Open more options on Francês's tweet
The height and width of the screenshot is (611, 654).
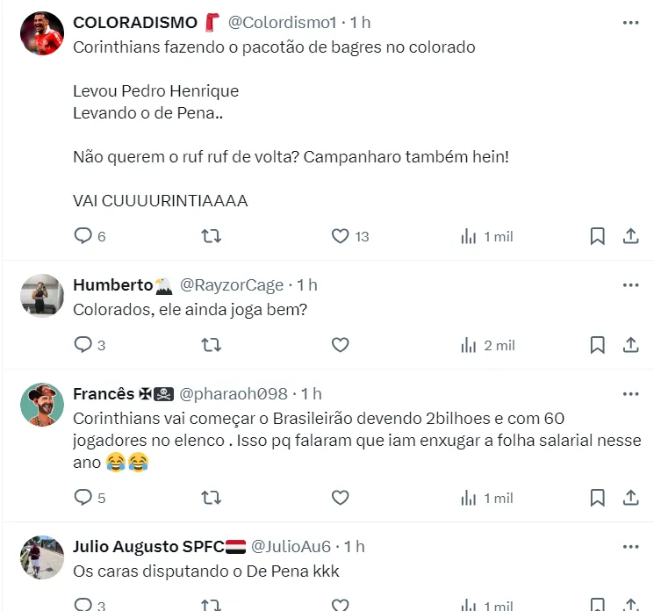click(630, 394)
